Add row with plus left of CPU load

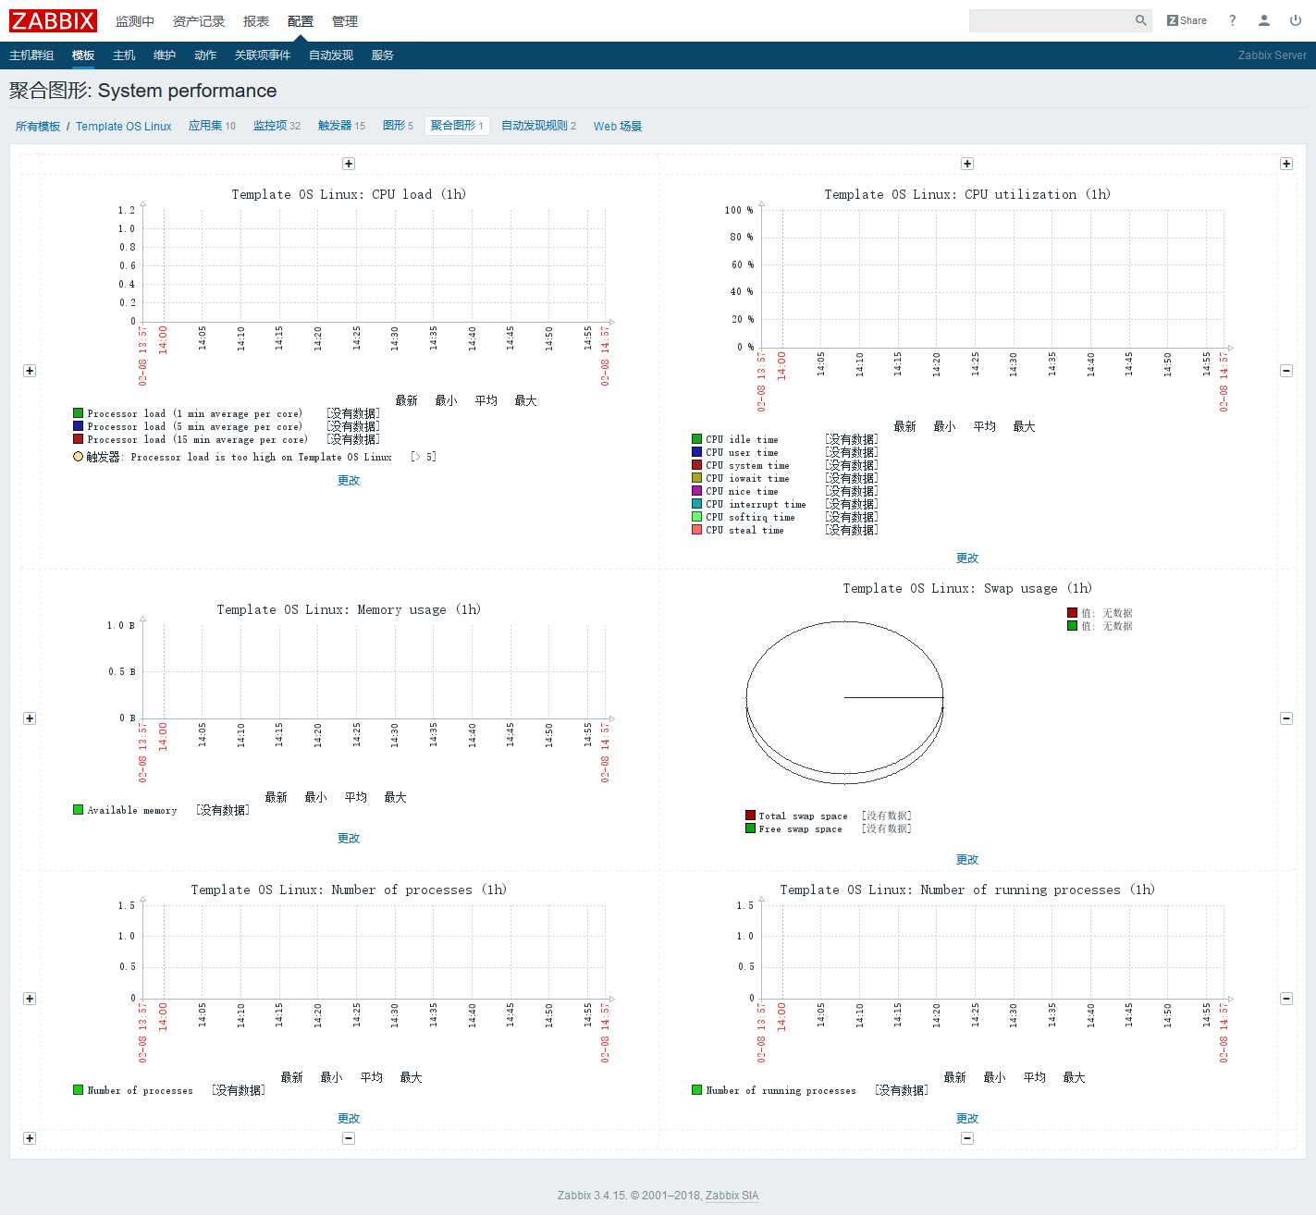point(30,371)
